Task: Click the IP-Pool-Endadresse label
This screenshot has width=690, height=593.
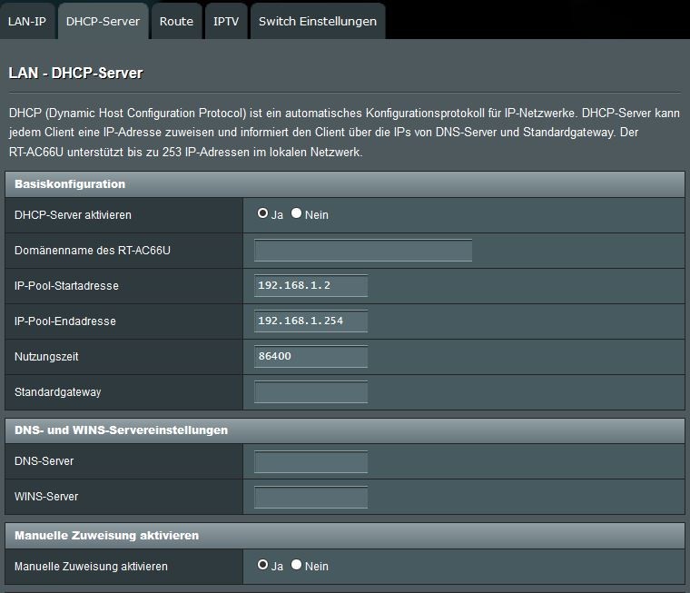Action: click(65, 321)
